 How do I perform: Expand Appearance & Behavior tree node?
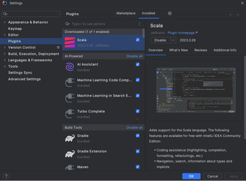5,22
